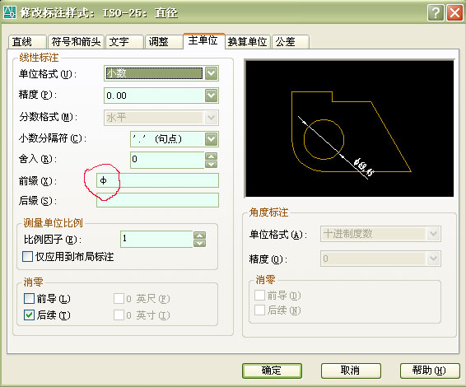Click the dimension preview image
Image resolution: width=466 pixels, height=387 pixels.
349,128
